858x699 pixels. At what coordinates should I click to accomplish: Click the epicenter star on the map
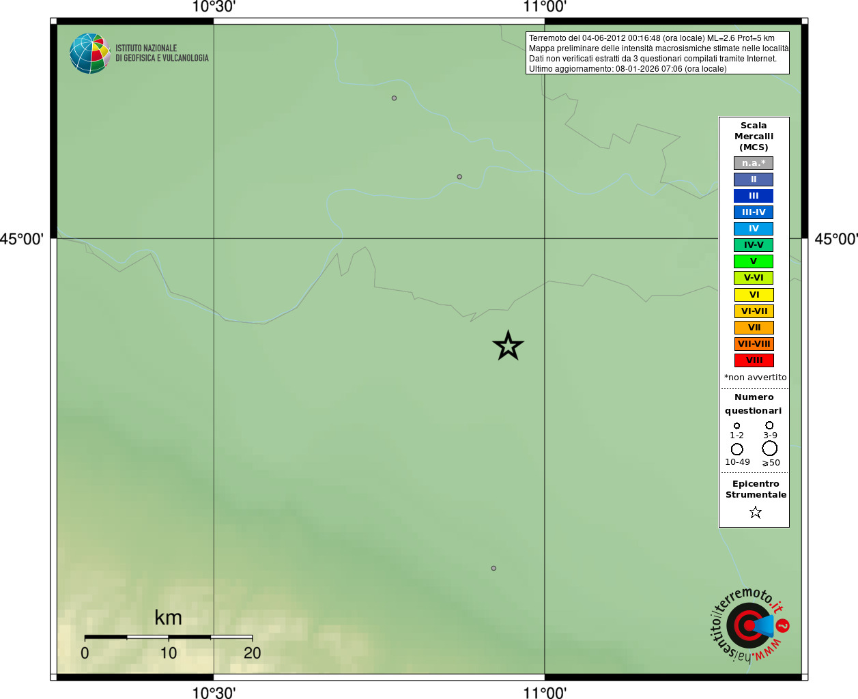click(508, 345)
